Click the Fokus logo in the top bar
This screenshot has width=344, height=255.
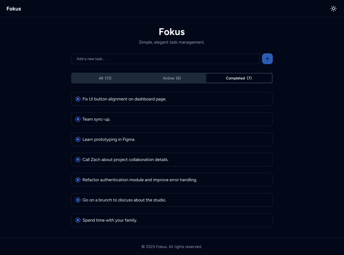click(14, 8)
